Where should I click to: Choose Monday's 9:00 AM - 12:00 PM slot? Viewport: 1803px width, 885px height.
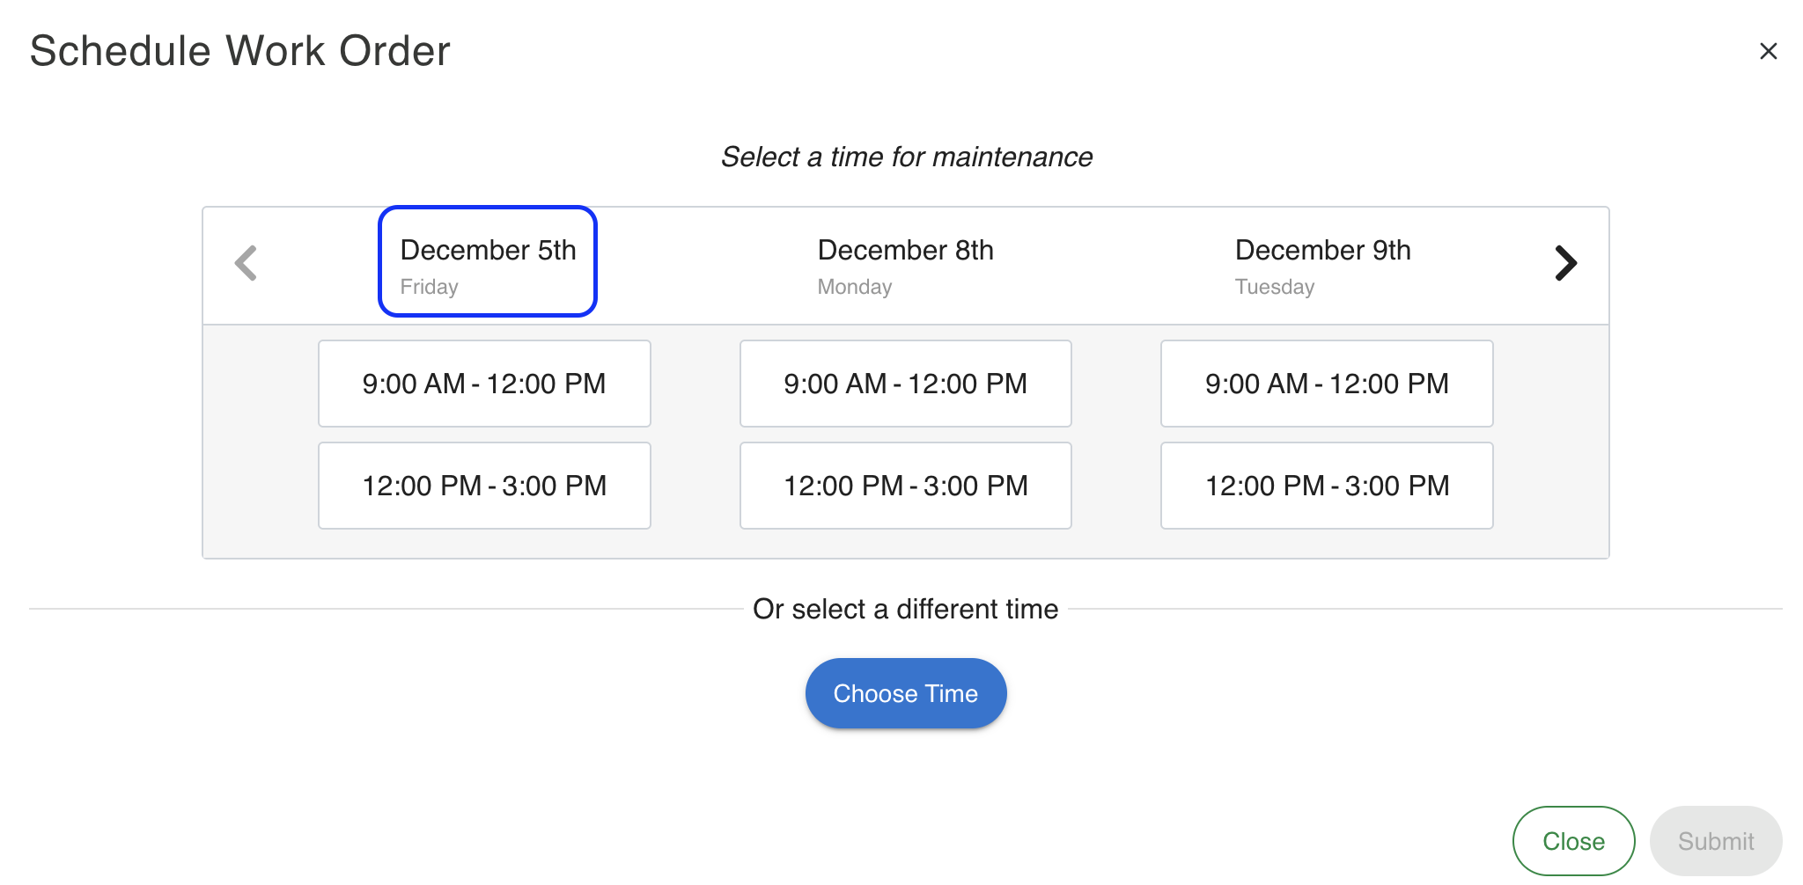tap(905, 384)
